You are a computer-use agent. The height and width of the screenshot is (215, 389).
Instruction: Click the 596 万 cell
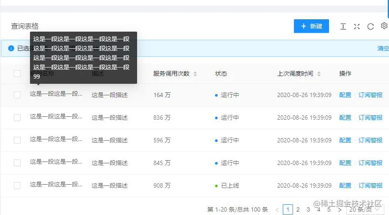[x=162, y=140]
